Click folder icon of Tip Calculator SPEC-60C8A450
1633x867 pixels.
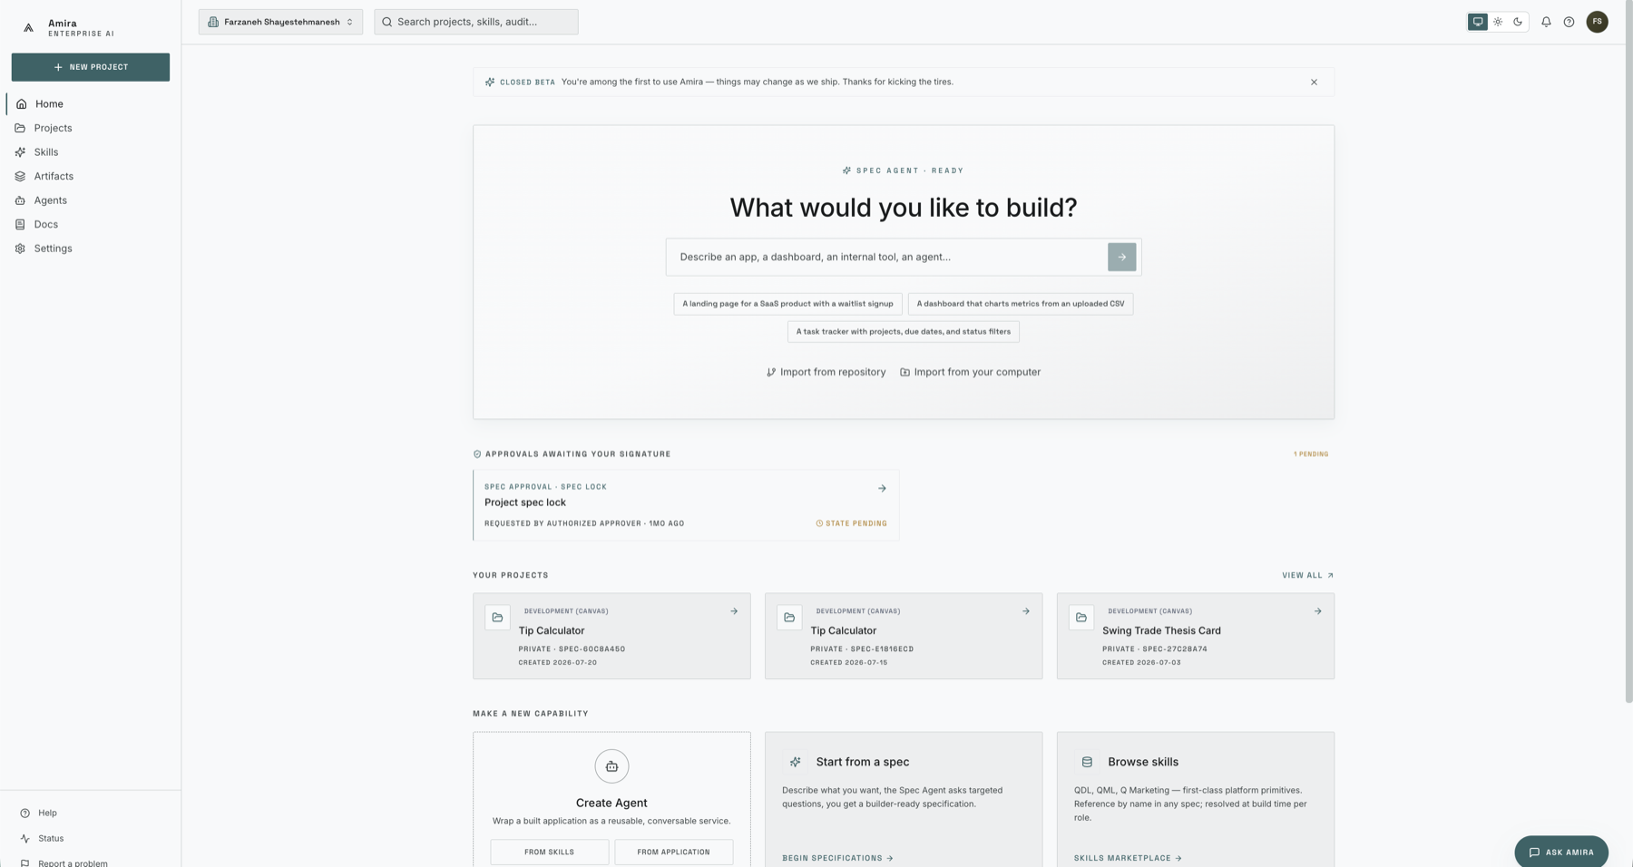(x=497, y=618)
